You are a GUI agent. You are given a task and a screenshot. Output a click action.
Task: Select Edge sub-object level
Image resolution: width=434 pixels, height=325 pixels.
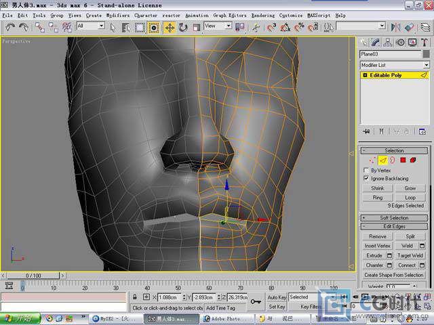click(x=382, y=160)
